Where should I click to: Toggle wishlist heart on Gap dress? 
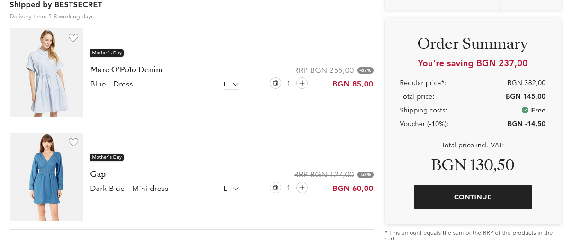click(x=73, y=142)
